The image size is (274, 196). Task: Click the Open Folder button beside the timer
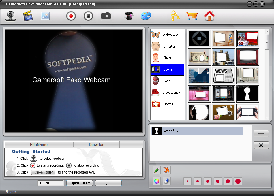coord(80,183)
